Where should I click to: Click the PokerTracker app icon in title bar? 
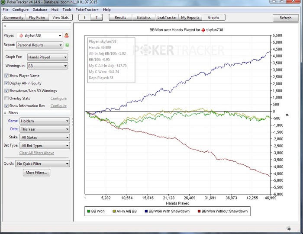click(x=3, y=2)
